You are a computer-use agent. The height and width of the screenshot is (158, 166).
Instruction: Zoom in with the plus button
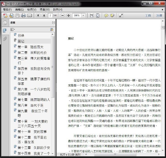pos(69,16)
